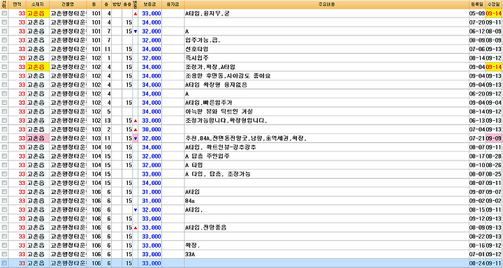503x268 pixels.
Task: Click the blue down arrow in the 추천,84A row
Action: pyautogui.click(x=135, y=139)
